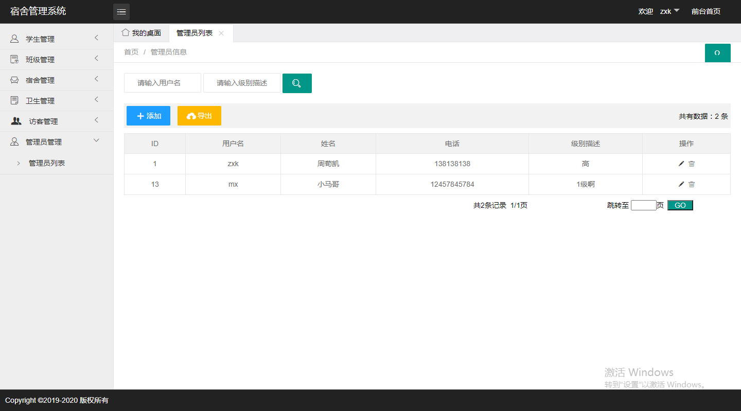The image size is (741, 411).
Task: Click the name cell 周荀凯
Action: (328, 164)
